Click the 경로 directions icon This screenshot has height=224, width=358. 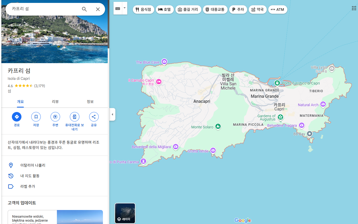(x=17, y=117)
